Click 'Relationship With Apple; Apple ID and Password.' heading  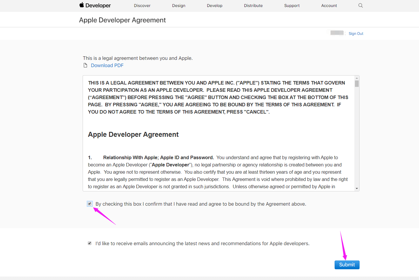(158, 157)
